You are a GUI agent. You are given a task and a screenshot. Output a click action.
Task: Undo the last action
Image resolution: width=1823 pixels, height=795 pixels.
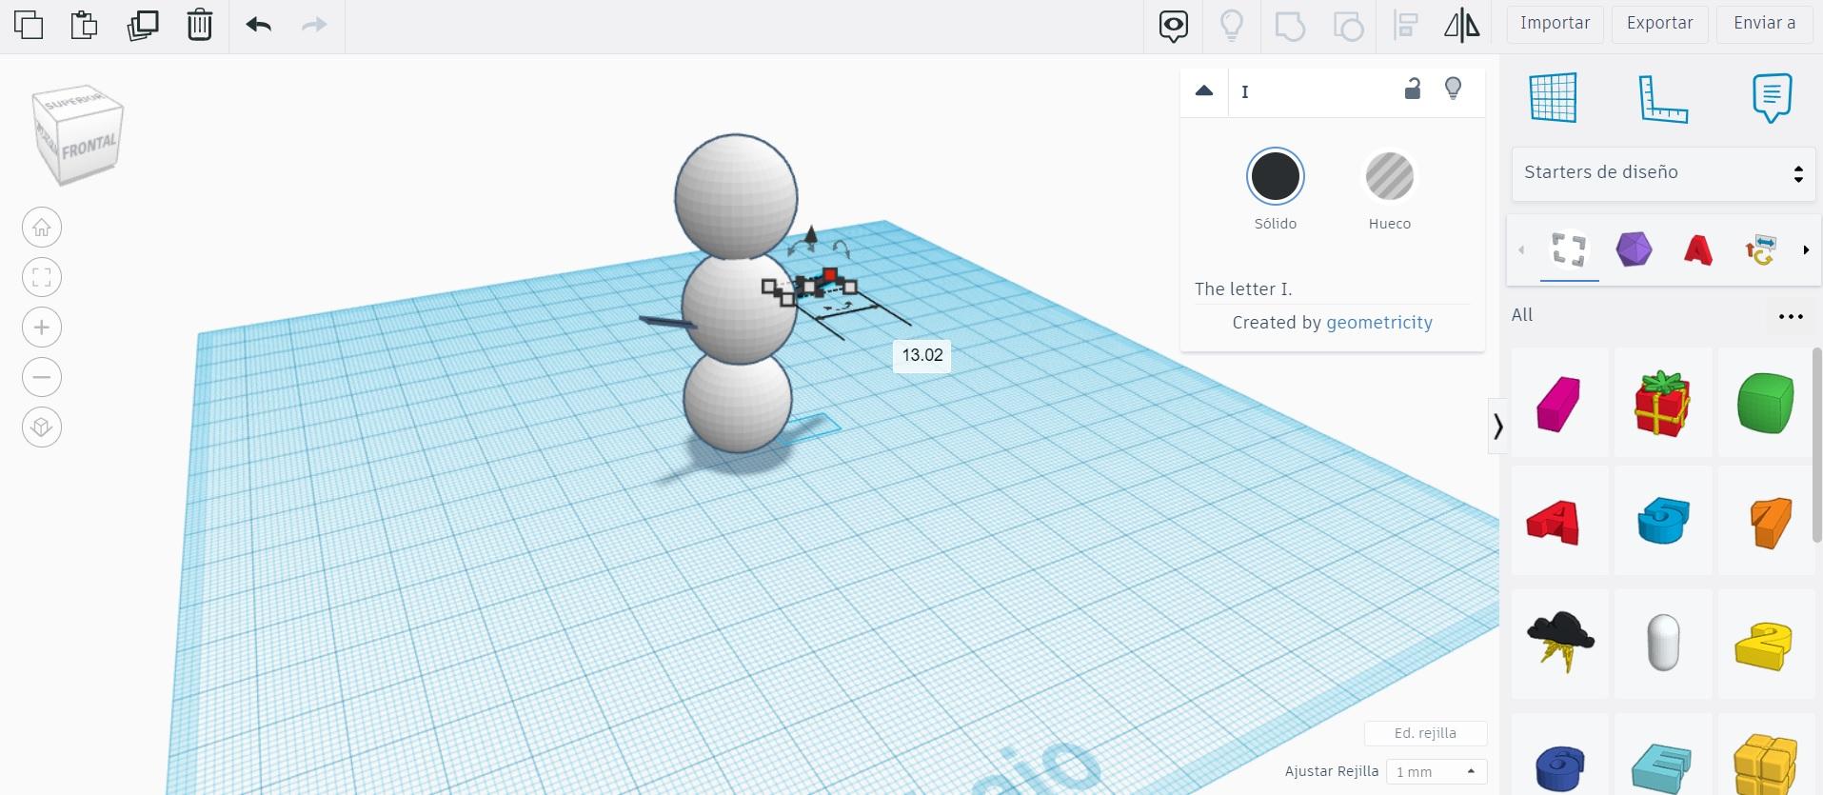(259, 25)
